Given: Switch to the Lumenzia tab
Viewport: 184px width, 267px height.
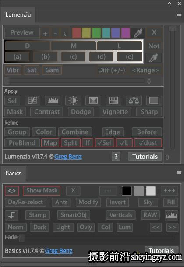Looking at the screenshot, I should point(18,14).
